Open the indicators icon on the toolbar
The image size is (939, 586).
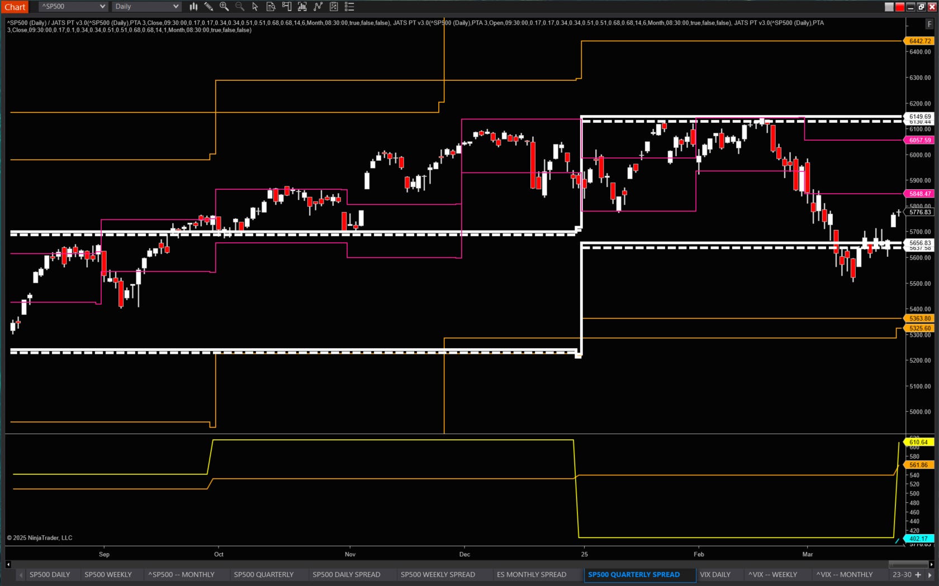click(317, 6)
